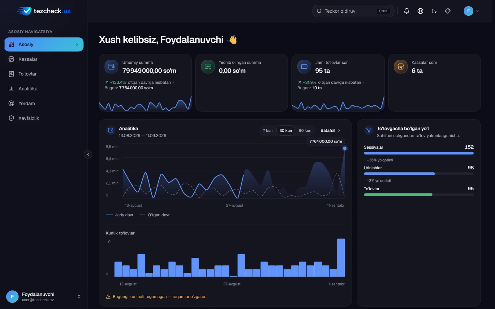Click the Asosiy item chevron arrow
The height and width of the screenshot is (309, 495).
tap(77, 44)
